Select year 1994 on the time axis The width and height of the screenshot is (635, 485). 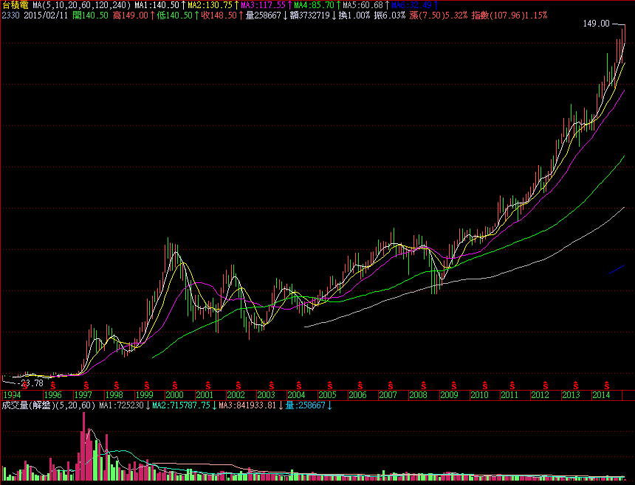12,395
